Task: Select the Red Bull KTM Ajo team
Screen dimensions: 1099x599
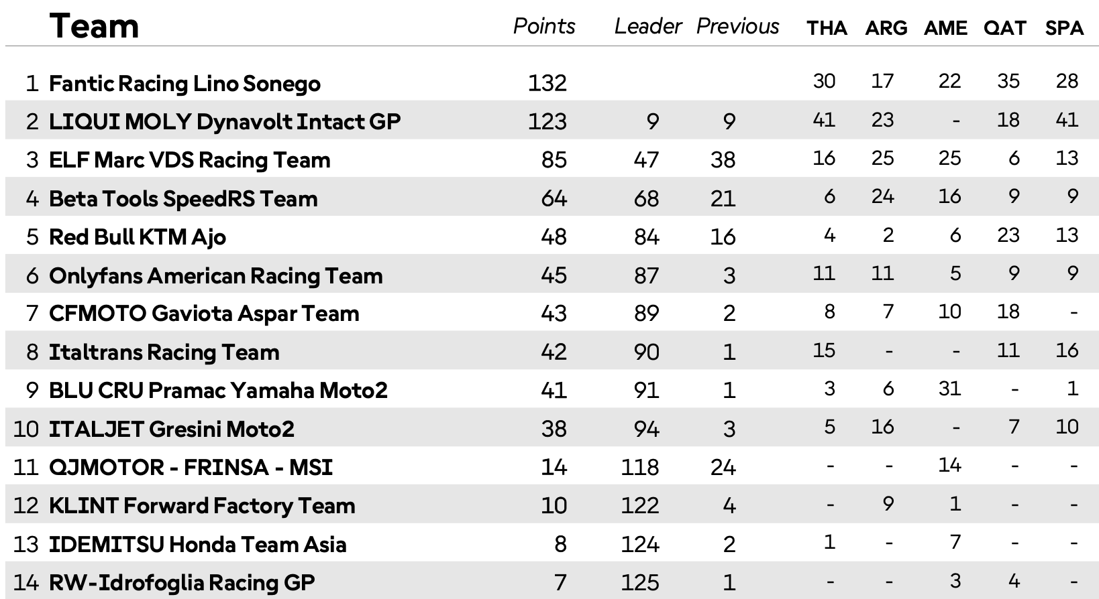Action: pyautogui.click(x=138, y=237)
